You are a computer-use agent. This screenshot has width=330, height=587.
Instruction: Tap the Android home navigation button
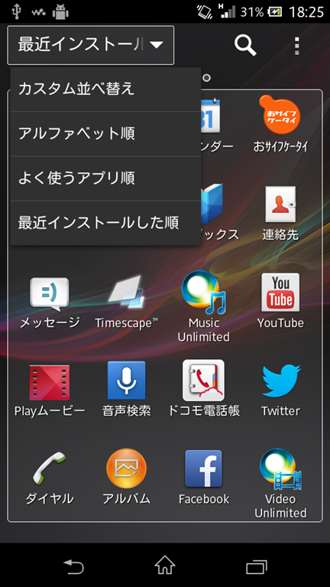click(165, 565)
